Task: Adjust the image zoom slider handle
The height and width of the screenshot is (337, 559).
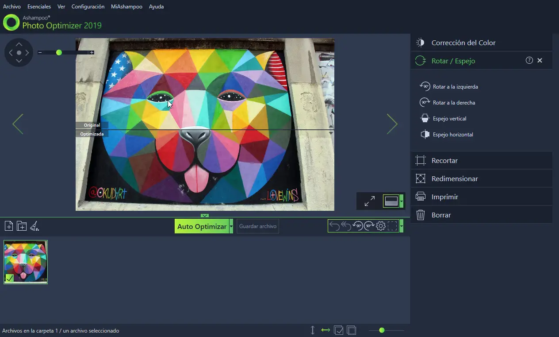Action: (x=59, y=53)
